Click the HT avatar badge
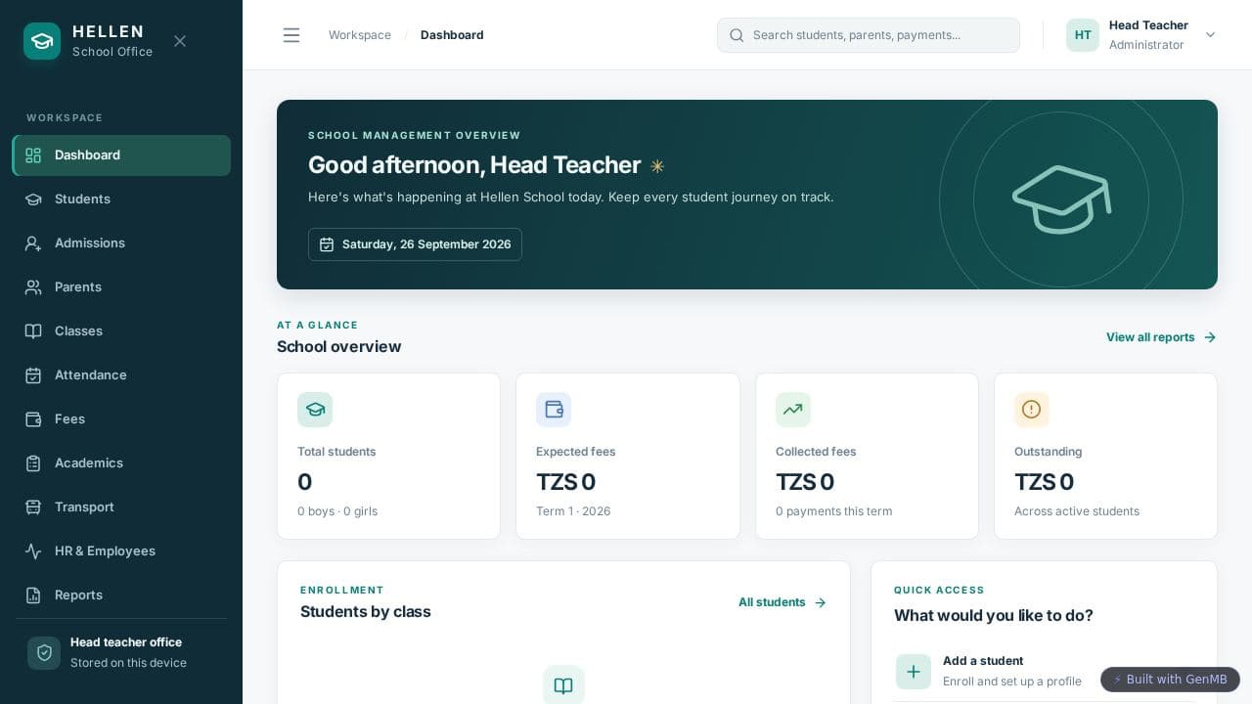The image size is (1252, 704). pos(1083,35)
